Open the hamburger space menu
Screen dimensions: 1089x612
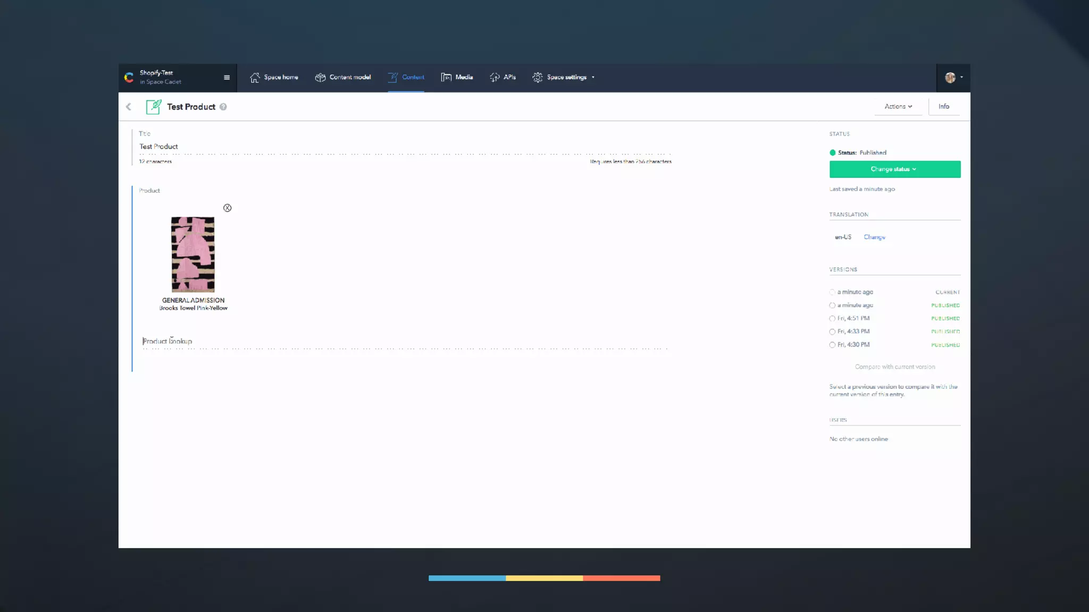click(227, 78)
